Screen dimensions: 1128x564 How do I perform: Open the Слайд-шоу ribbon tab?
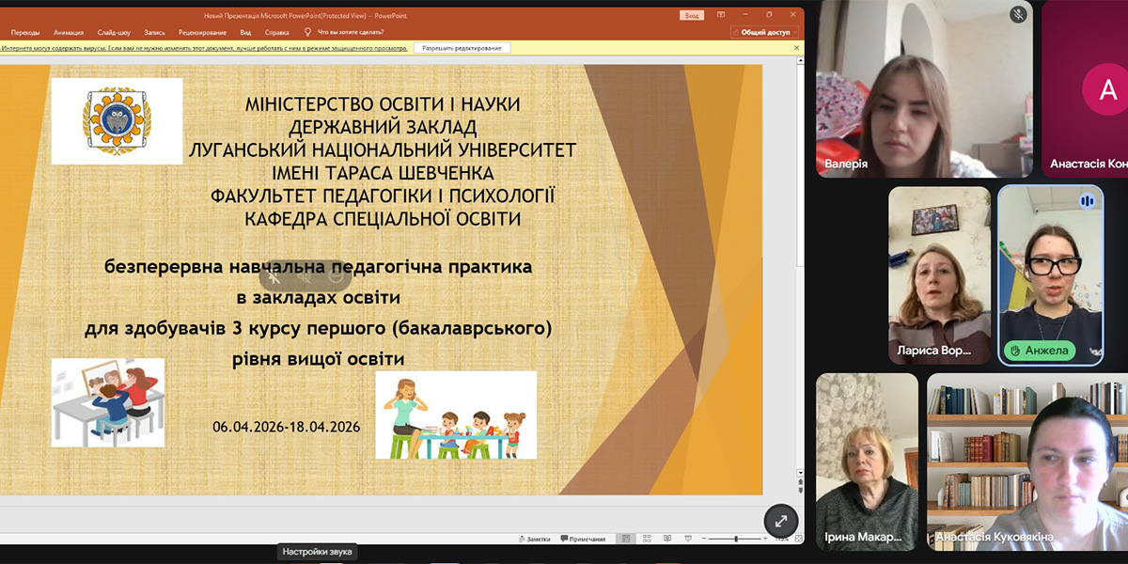point(113,32)
